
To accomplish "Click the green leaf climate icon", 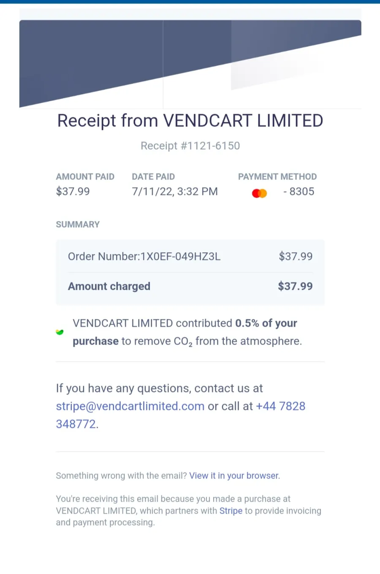I will click(x=60, y=332).
